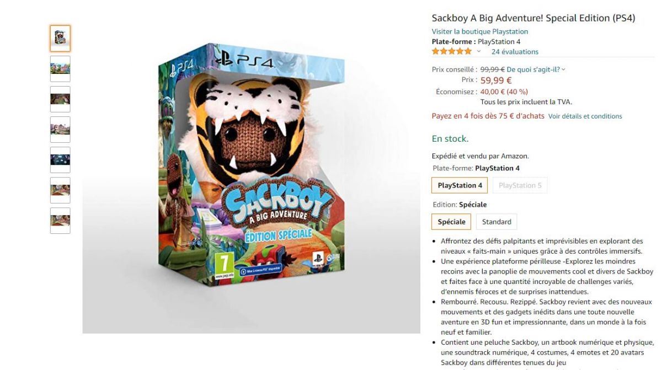Screen dimensions: 662x370
Task: Show the fourth product thumbnail image
Action: [x=60, y=130]
